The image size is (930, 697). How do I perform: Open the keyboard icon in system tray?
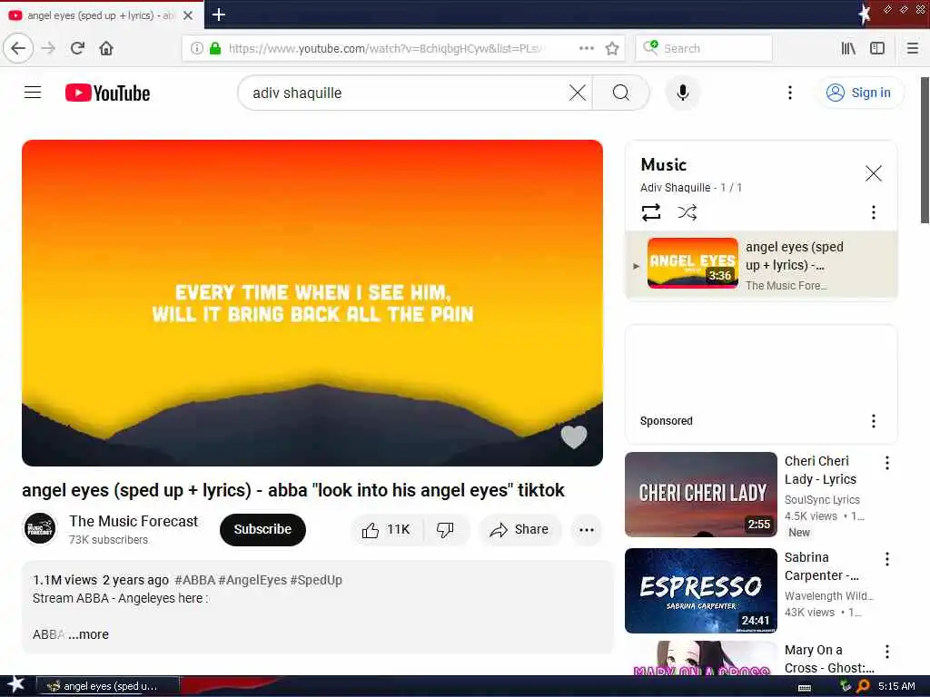pos(805,686)
